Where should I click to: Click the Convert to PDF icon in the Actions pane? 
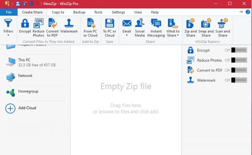[191, 70]
